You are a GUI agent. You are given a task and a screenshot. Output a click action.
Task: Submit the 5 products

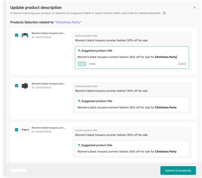tap(178, 170)
